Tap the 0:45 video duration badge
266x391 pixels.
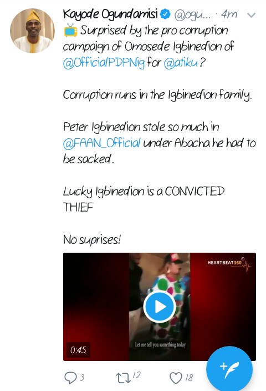click(78, 350)
